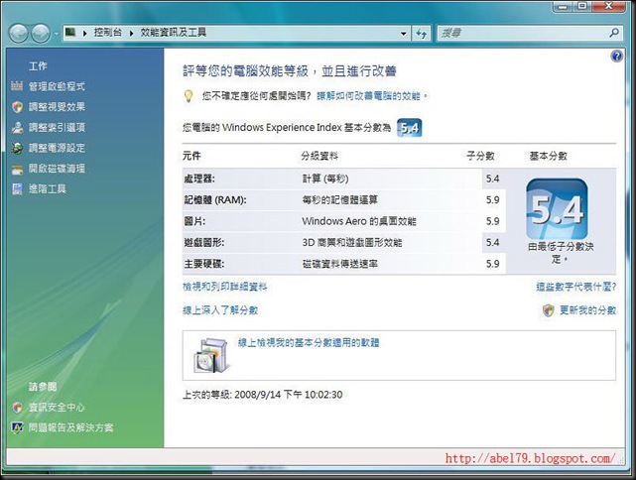Select the 遊戲圖形 row label
The image size is (636, 480).
pos(204,243)
